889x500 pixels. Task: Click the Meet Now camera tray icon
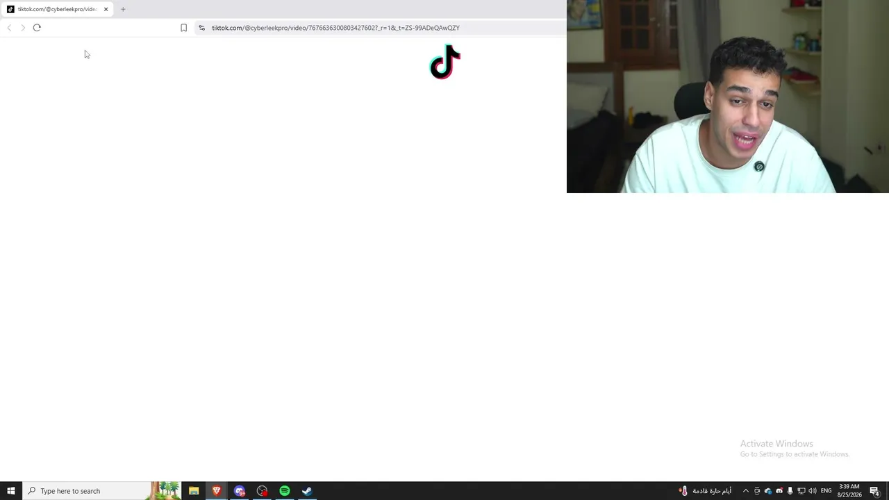pos(757,491)
